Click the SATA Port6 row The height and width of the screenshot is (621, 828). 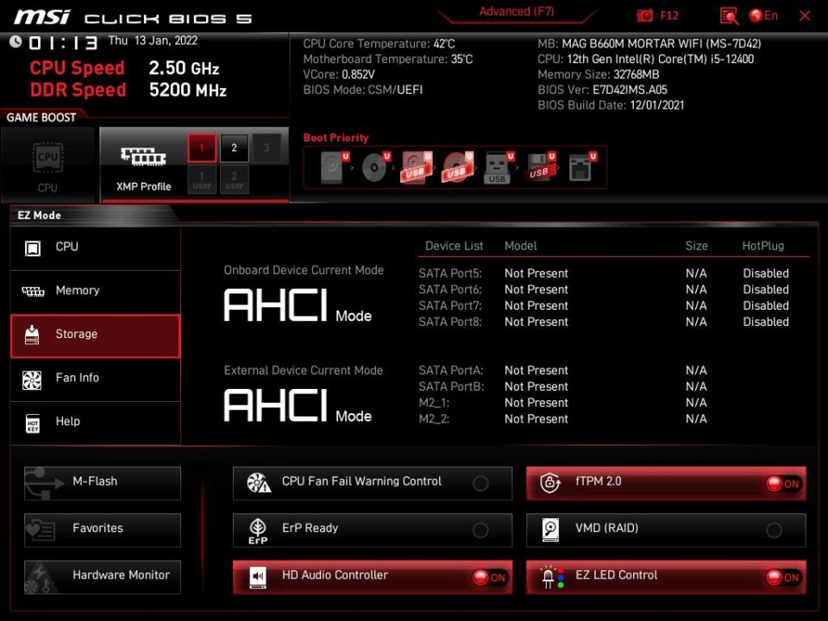click(x=604, y=290)
